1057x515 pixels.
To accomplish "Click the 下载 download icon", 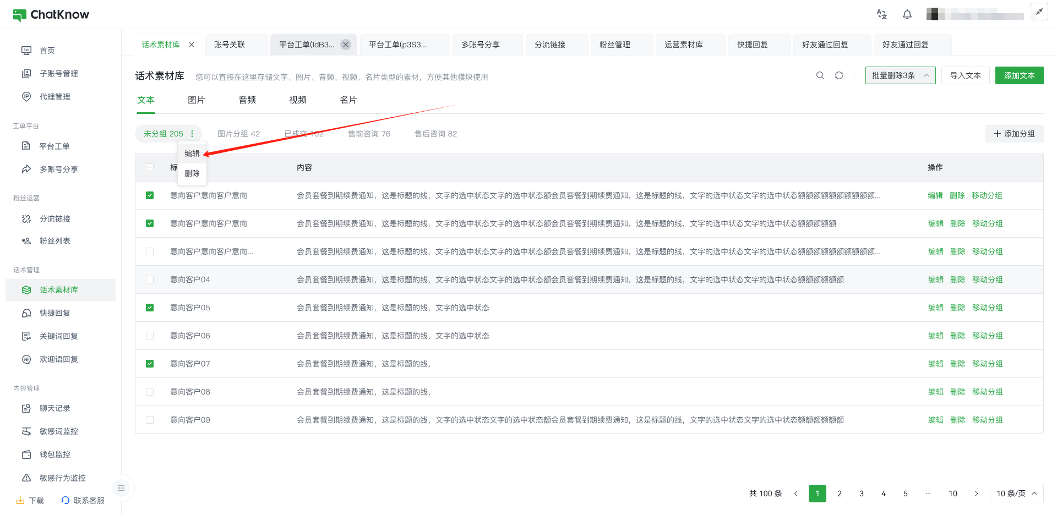I will click(x=20, y=500).
